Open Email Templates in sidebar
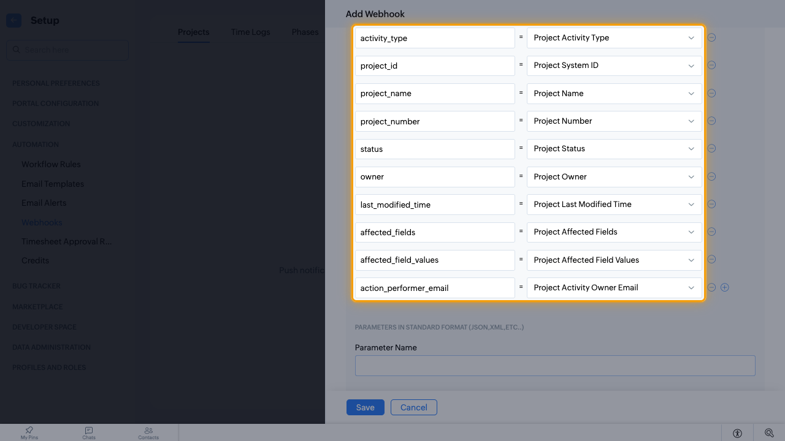 [x=53, y=184]
